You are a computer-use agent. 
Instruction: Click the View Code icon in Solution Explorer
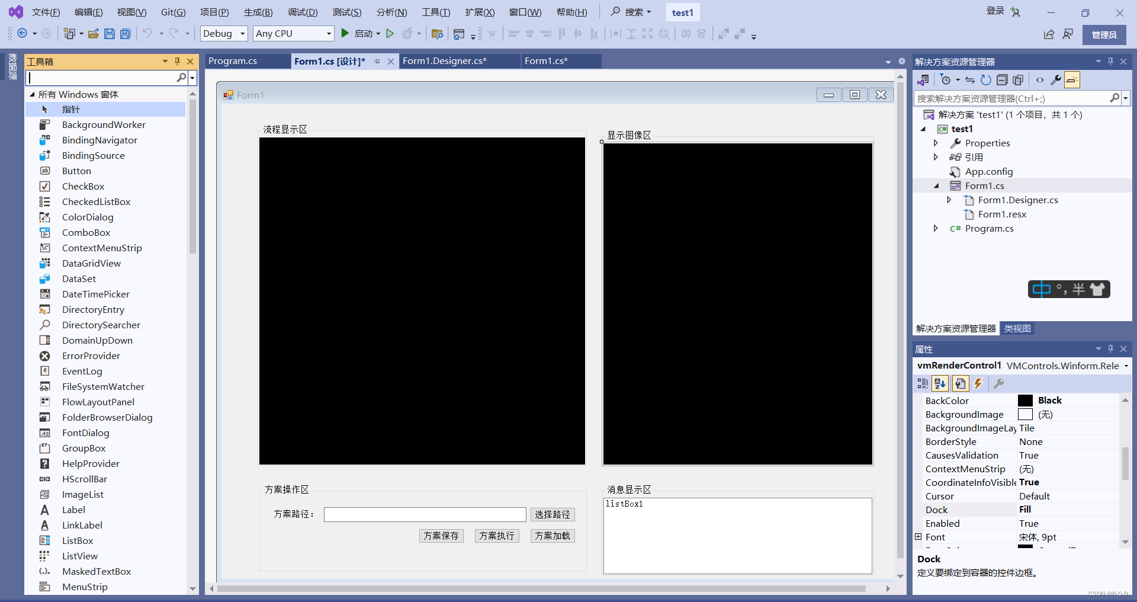[x=1040, y=80]
